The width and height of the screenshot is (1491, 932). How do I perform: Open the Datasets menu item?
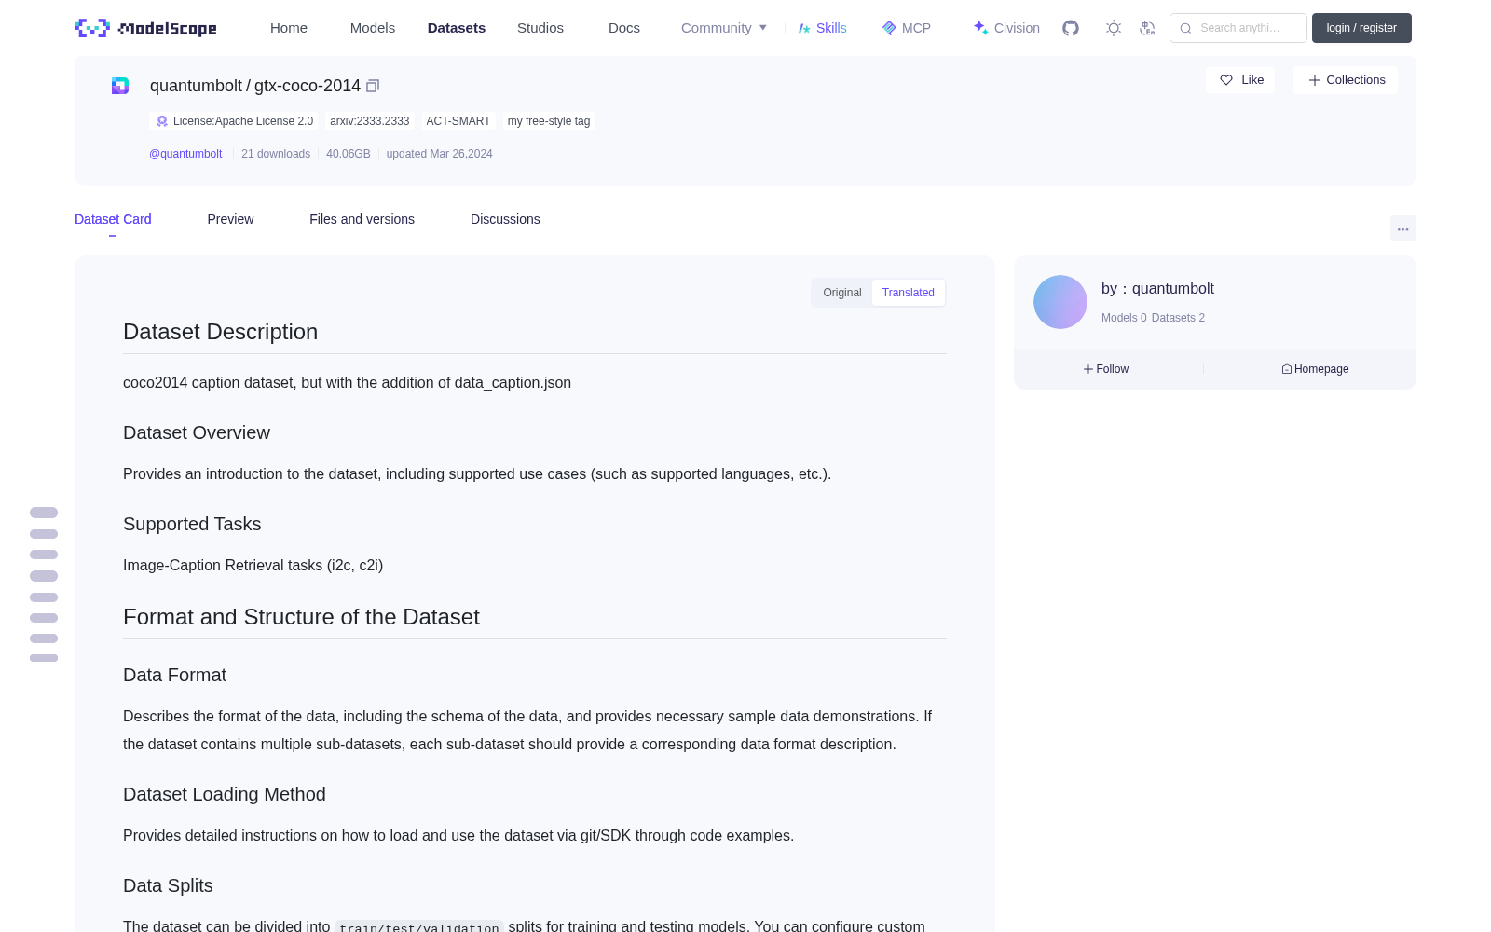pos(457,28)
